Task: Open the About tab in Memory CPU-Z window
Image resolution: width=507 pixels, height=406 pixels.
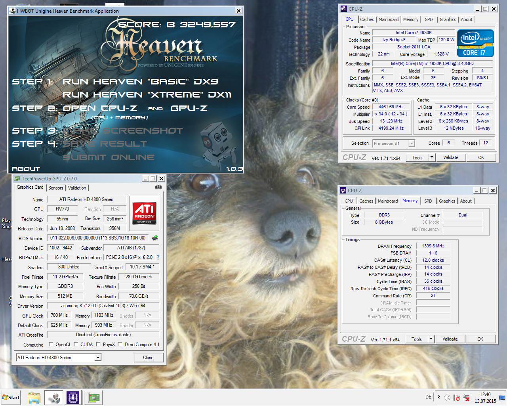Action: [x=466, y=201]
